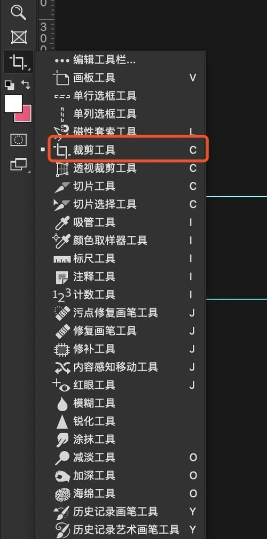Change screen mode icon

click(19, 164)
